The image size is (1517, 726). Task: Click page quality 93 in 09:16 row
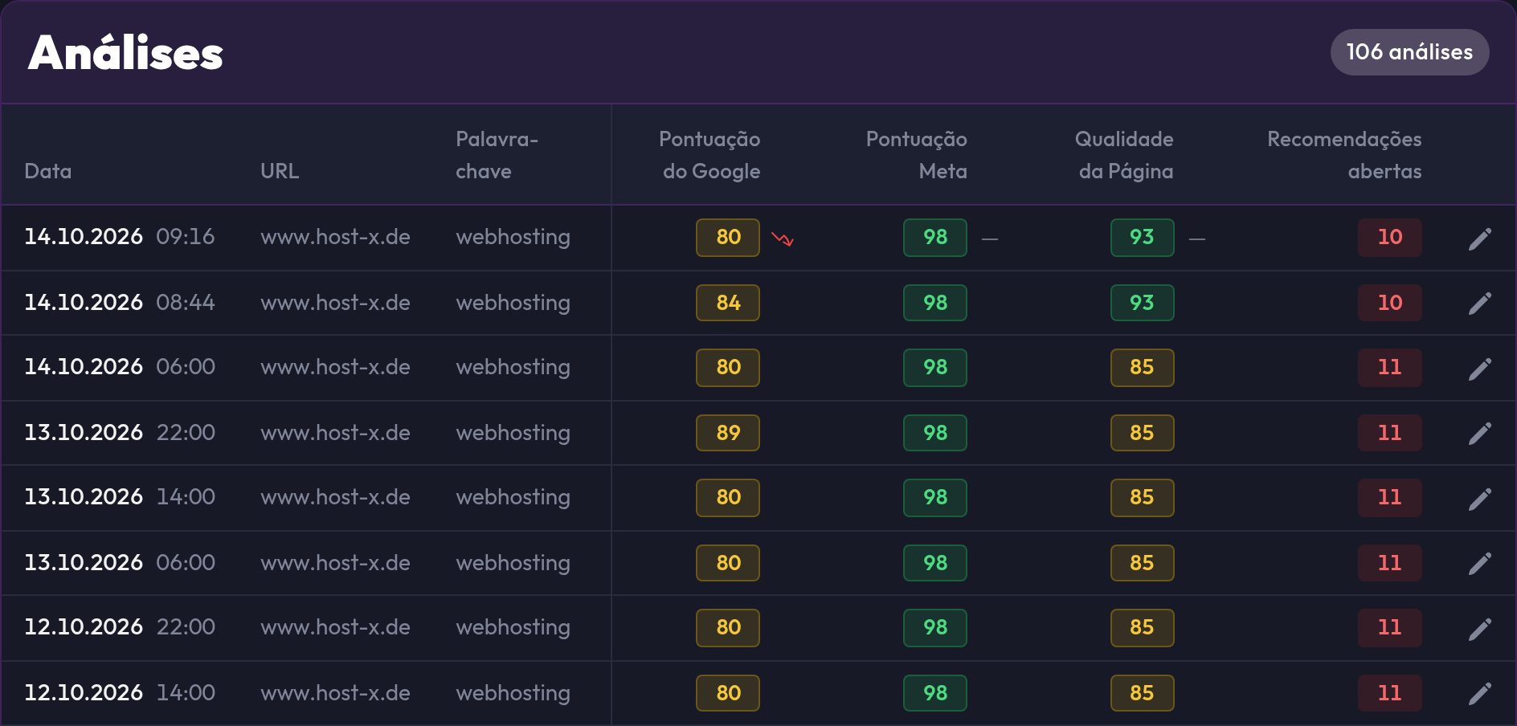(1142, 238)
